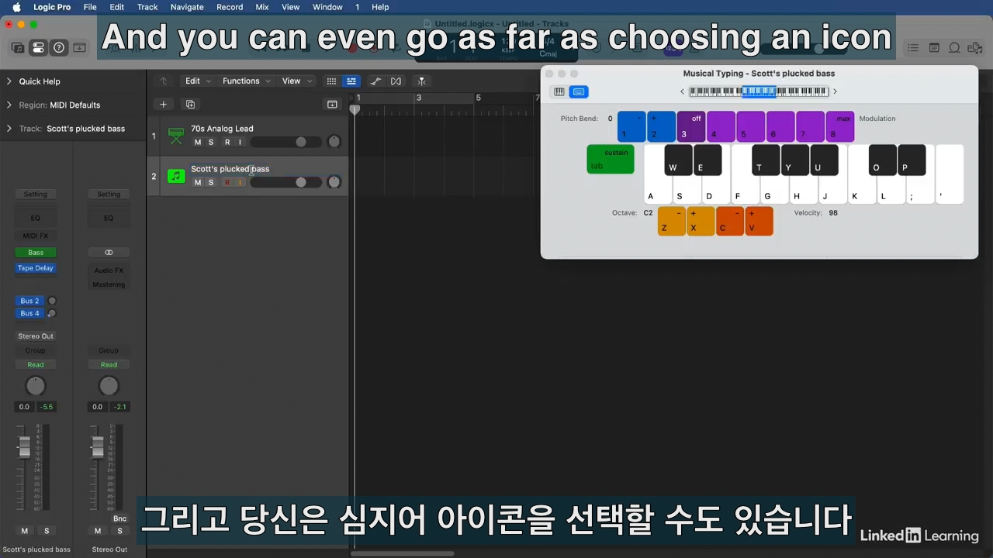993x558 pixels.
Task: Click the stereo link icon on Stereo Out strip
Action: click(x=109, y=253)
